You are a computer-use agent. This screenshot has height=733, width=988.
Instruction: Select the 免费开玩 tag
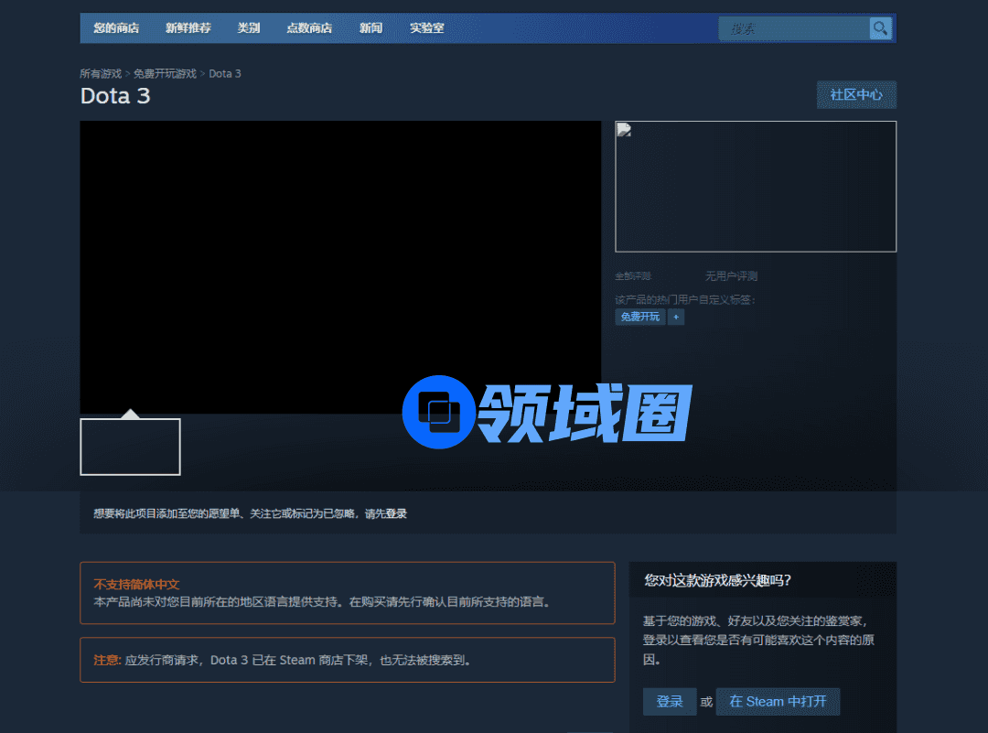640,317
